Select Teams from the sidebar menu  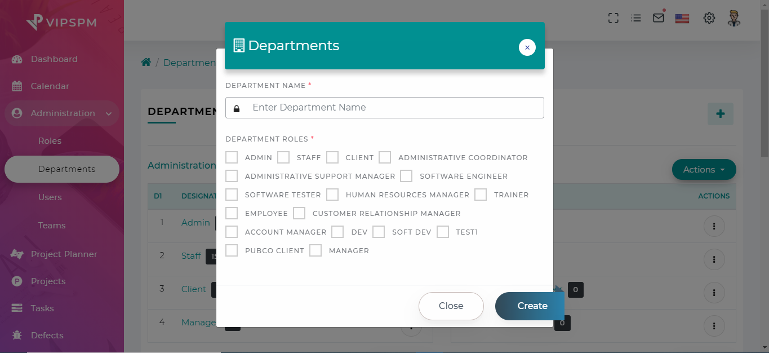coord(51,225)
